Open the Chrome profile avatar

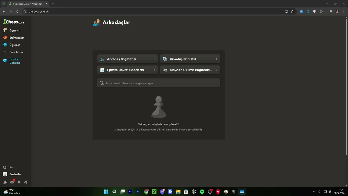(x=337, y=11)
